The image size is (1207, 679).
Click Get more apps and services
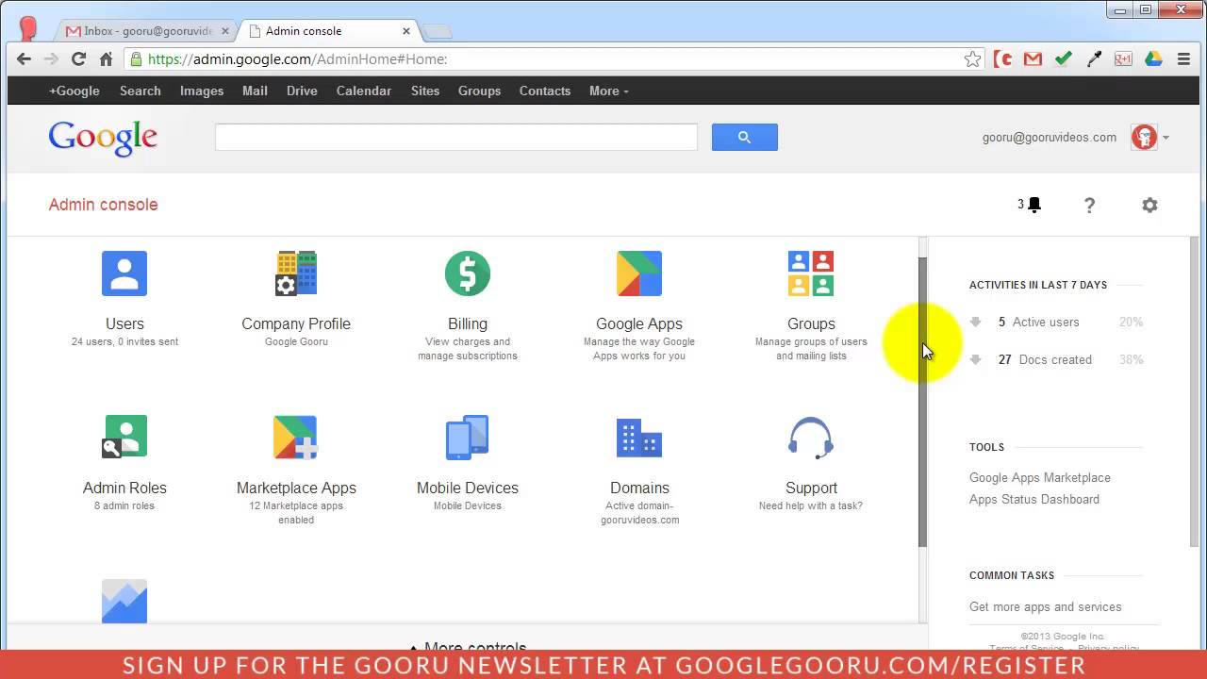1046,607
